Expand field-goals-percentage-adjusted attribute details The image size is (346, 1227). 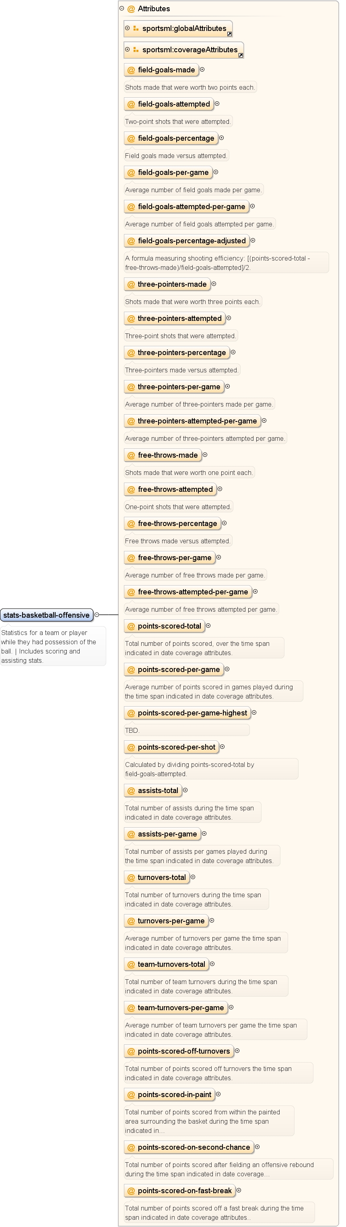[x=253, y=240]
